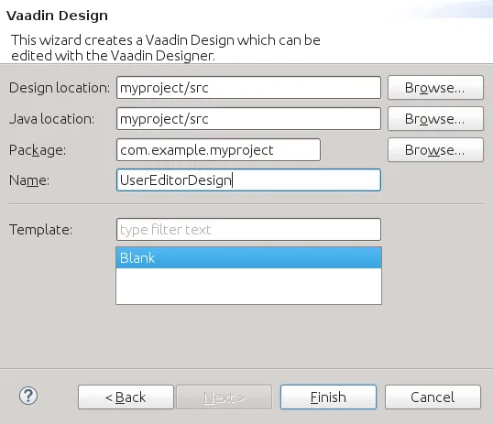Select the Blank template entry
The height and width of the screenshot is (424, 493).
pyautogui.click(x=248, y=257)
